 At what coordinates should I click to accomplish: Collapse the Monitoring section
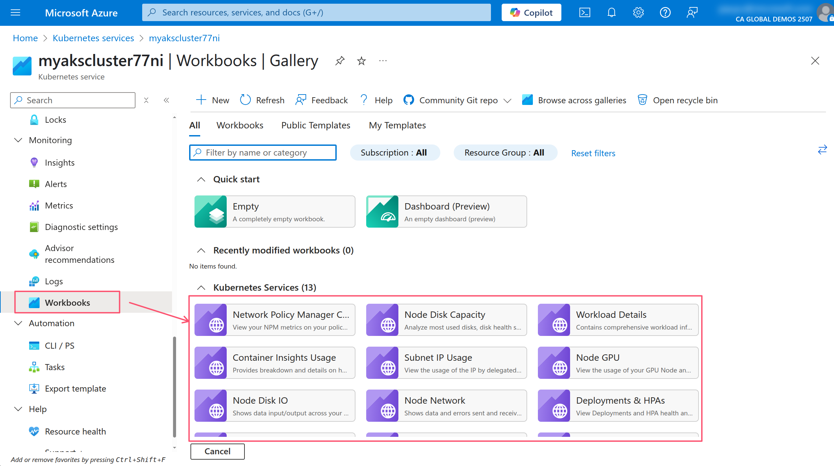tap(18, 140)
